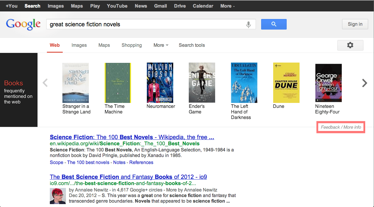374x207 pixels.
Task: Click the Nineteen Eighty-Four title text
Action: point(327,109)
